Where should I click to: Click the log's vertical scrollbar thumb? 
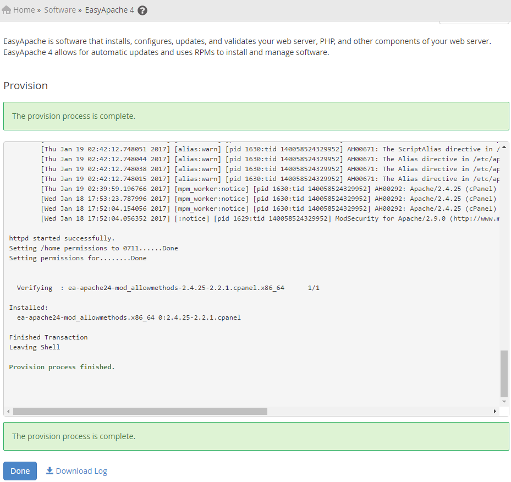504,374
